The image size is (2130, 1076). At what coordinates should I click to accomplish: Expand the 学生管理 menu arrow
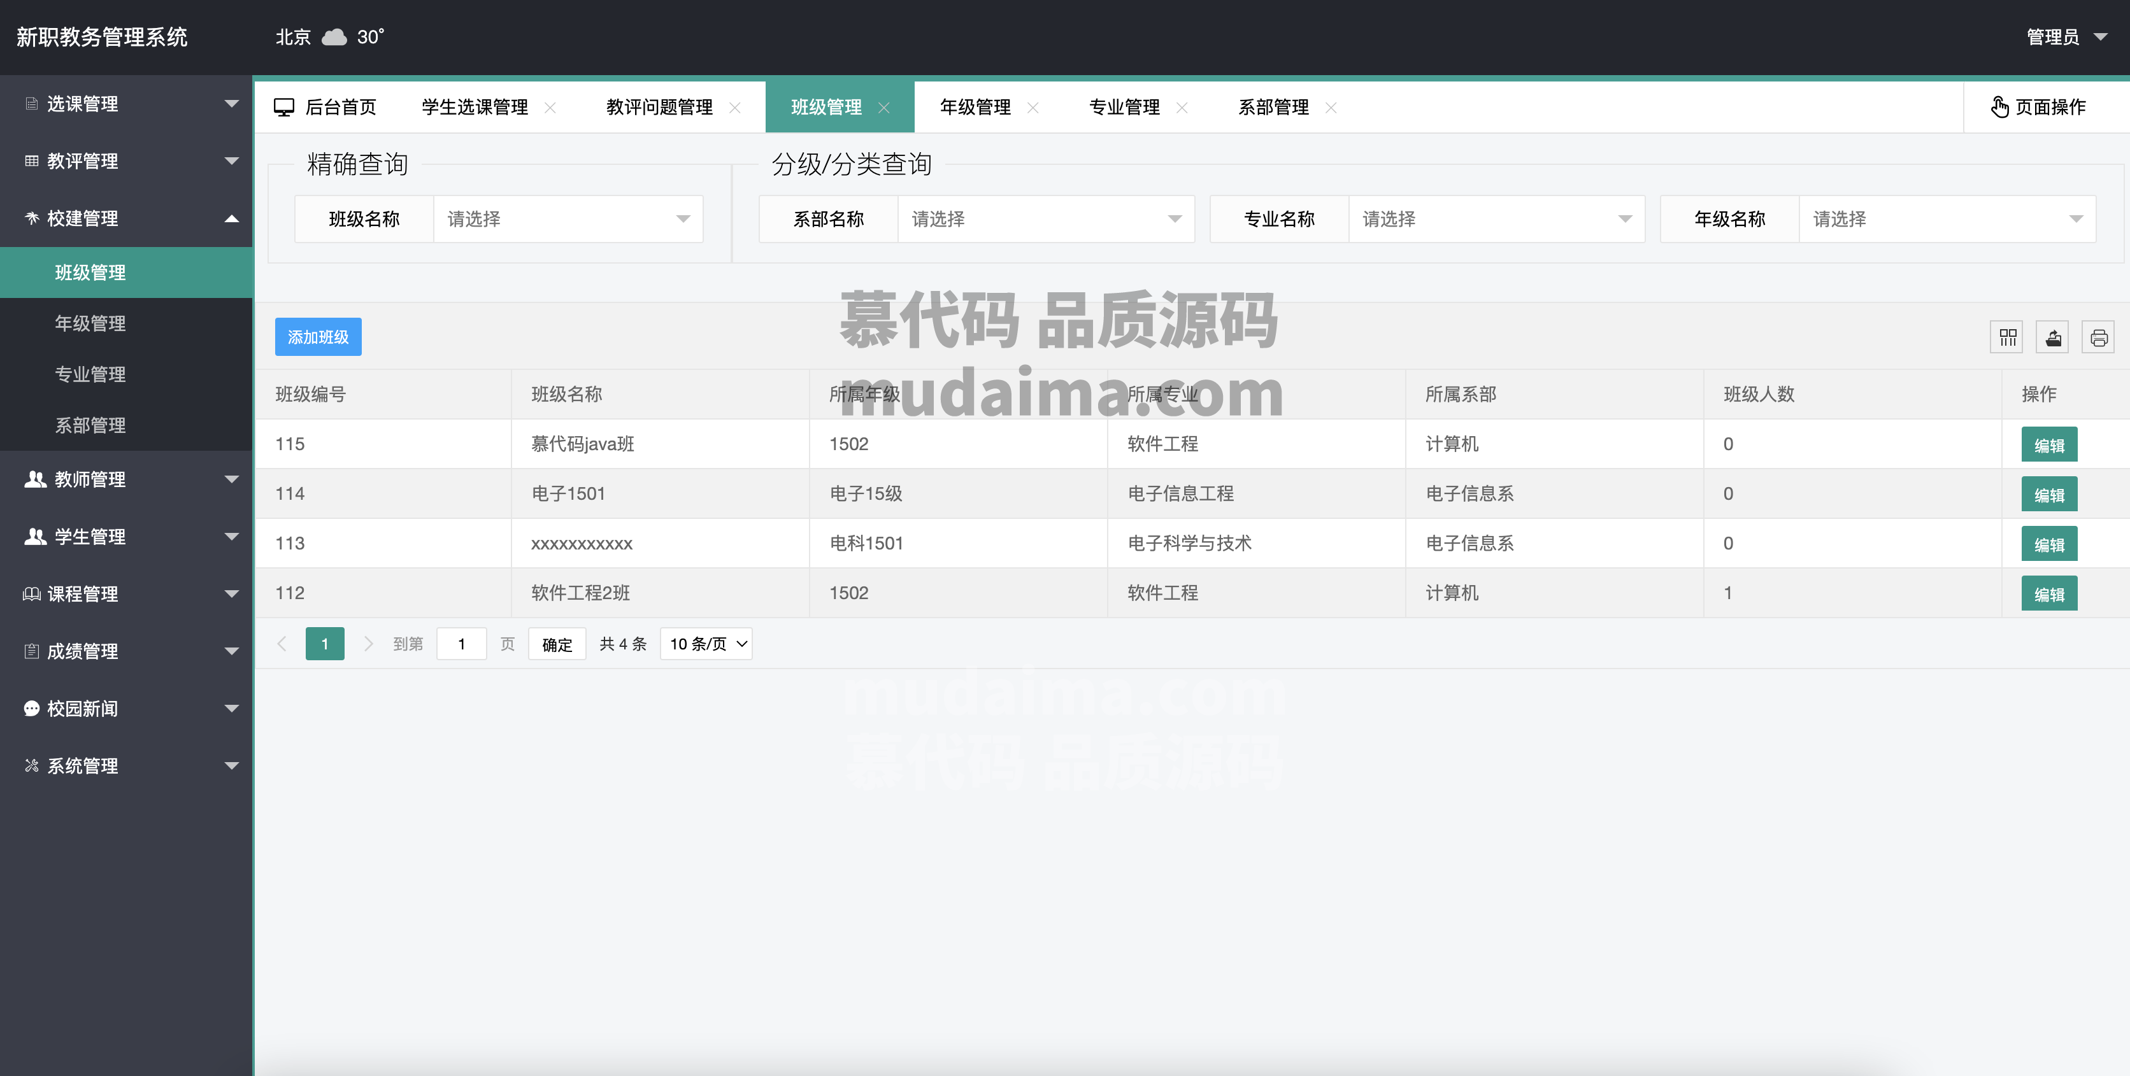point(231,536)
